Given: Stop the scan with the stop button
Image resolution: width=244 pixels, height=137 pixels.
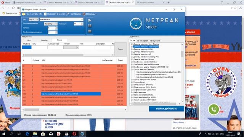Looking at the screenshot, I should (90, 31).
